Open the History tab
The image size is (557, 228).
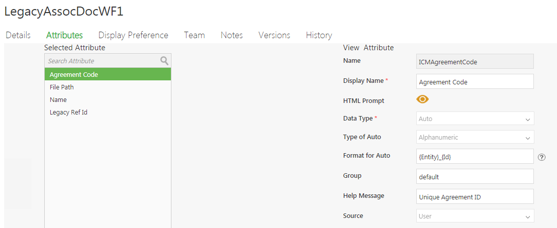pos(319,35)
